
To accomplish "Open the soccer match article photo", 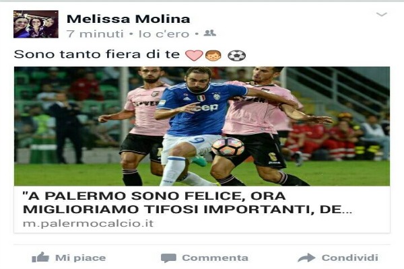I will pyautogui.click(x=202, y=126).
